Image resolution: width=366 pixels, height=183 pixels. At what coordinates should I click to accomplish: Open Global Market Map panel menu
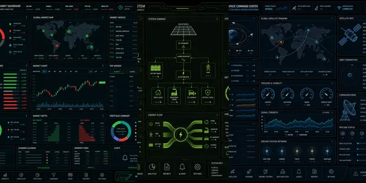(102, 17)
